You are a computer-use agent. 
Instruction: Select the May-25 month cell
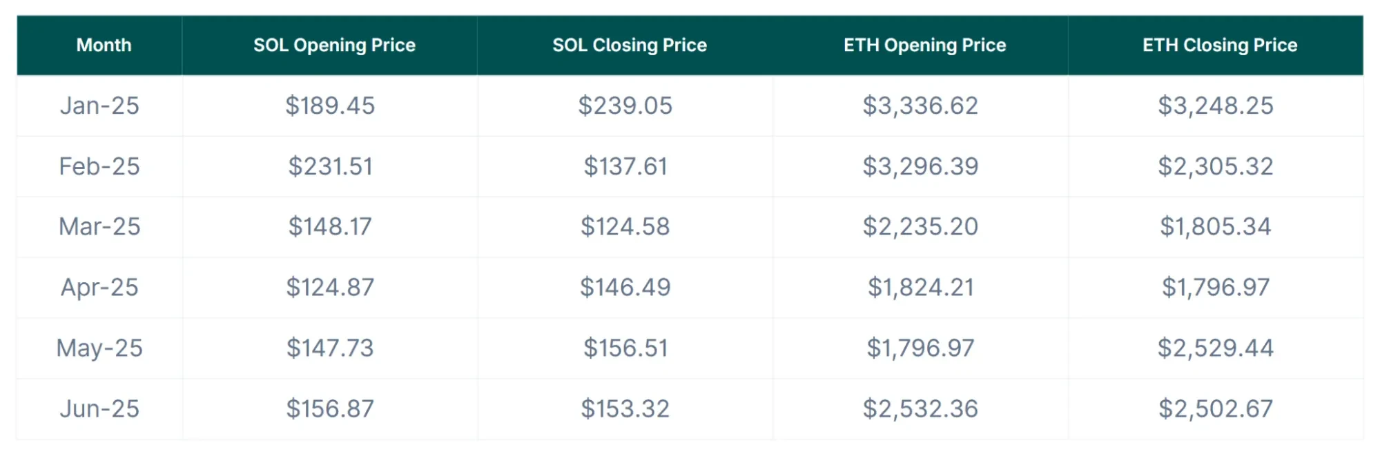(x=99, y=348)
